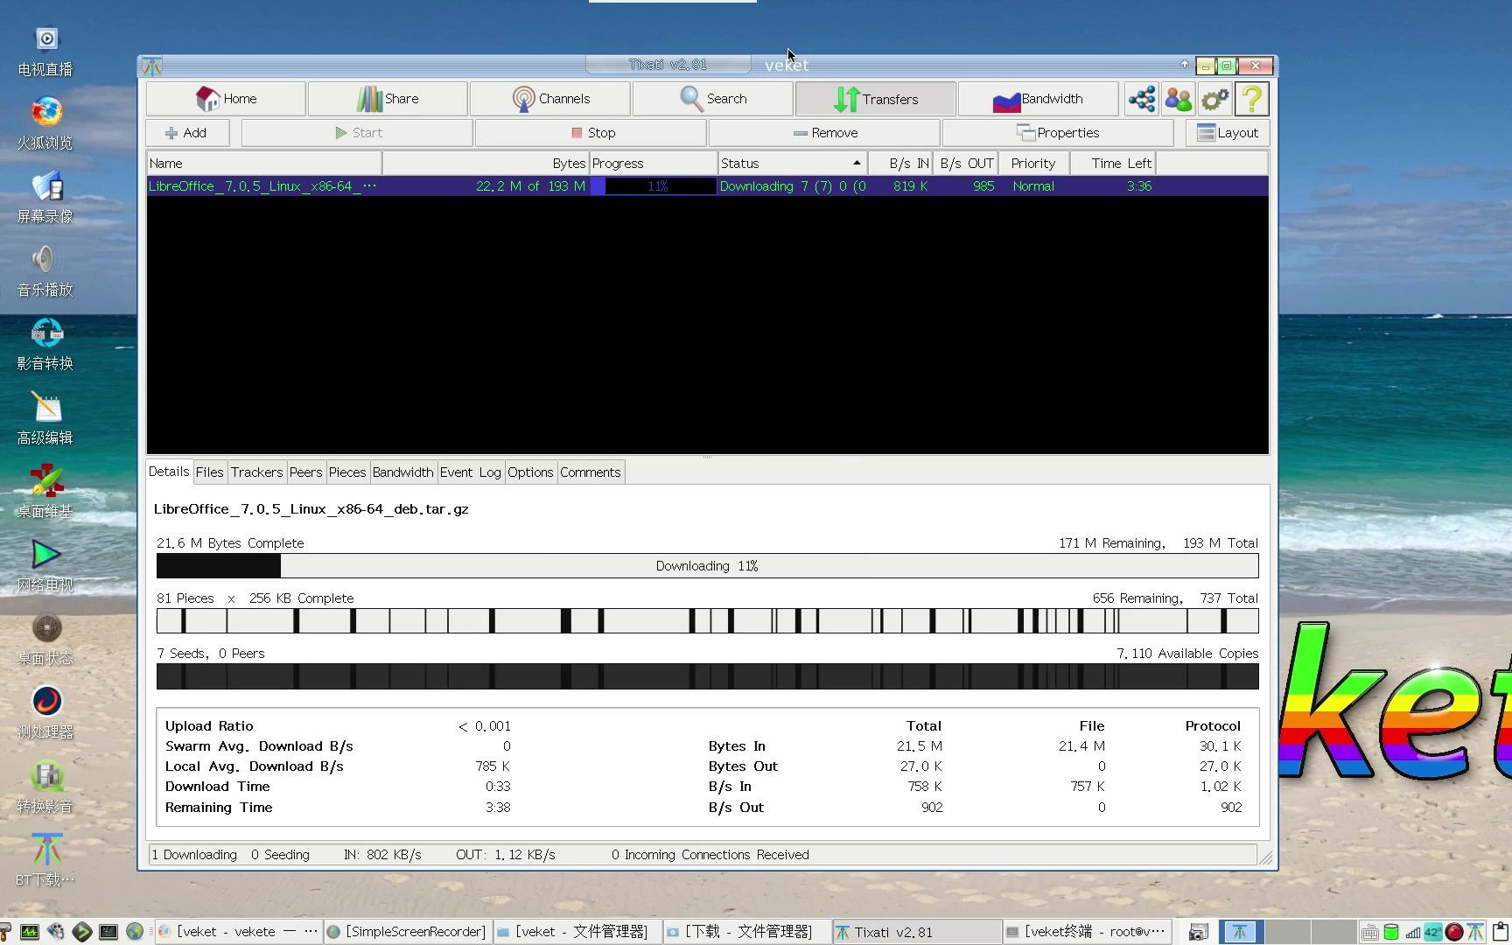Sort by Time Left column
Screen dimensions: 1512x945
[1112, 163]
